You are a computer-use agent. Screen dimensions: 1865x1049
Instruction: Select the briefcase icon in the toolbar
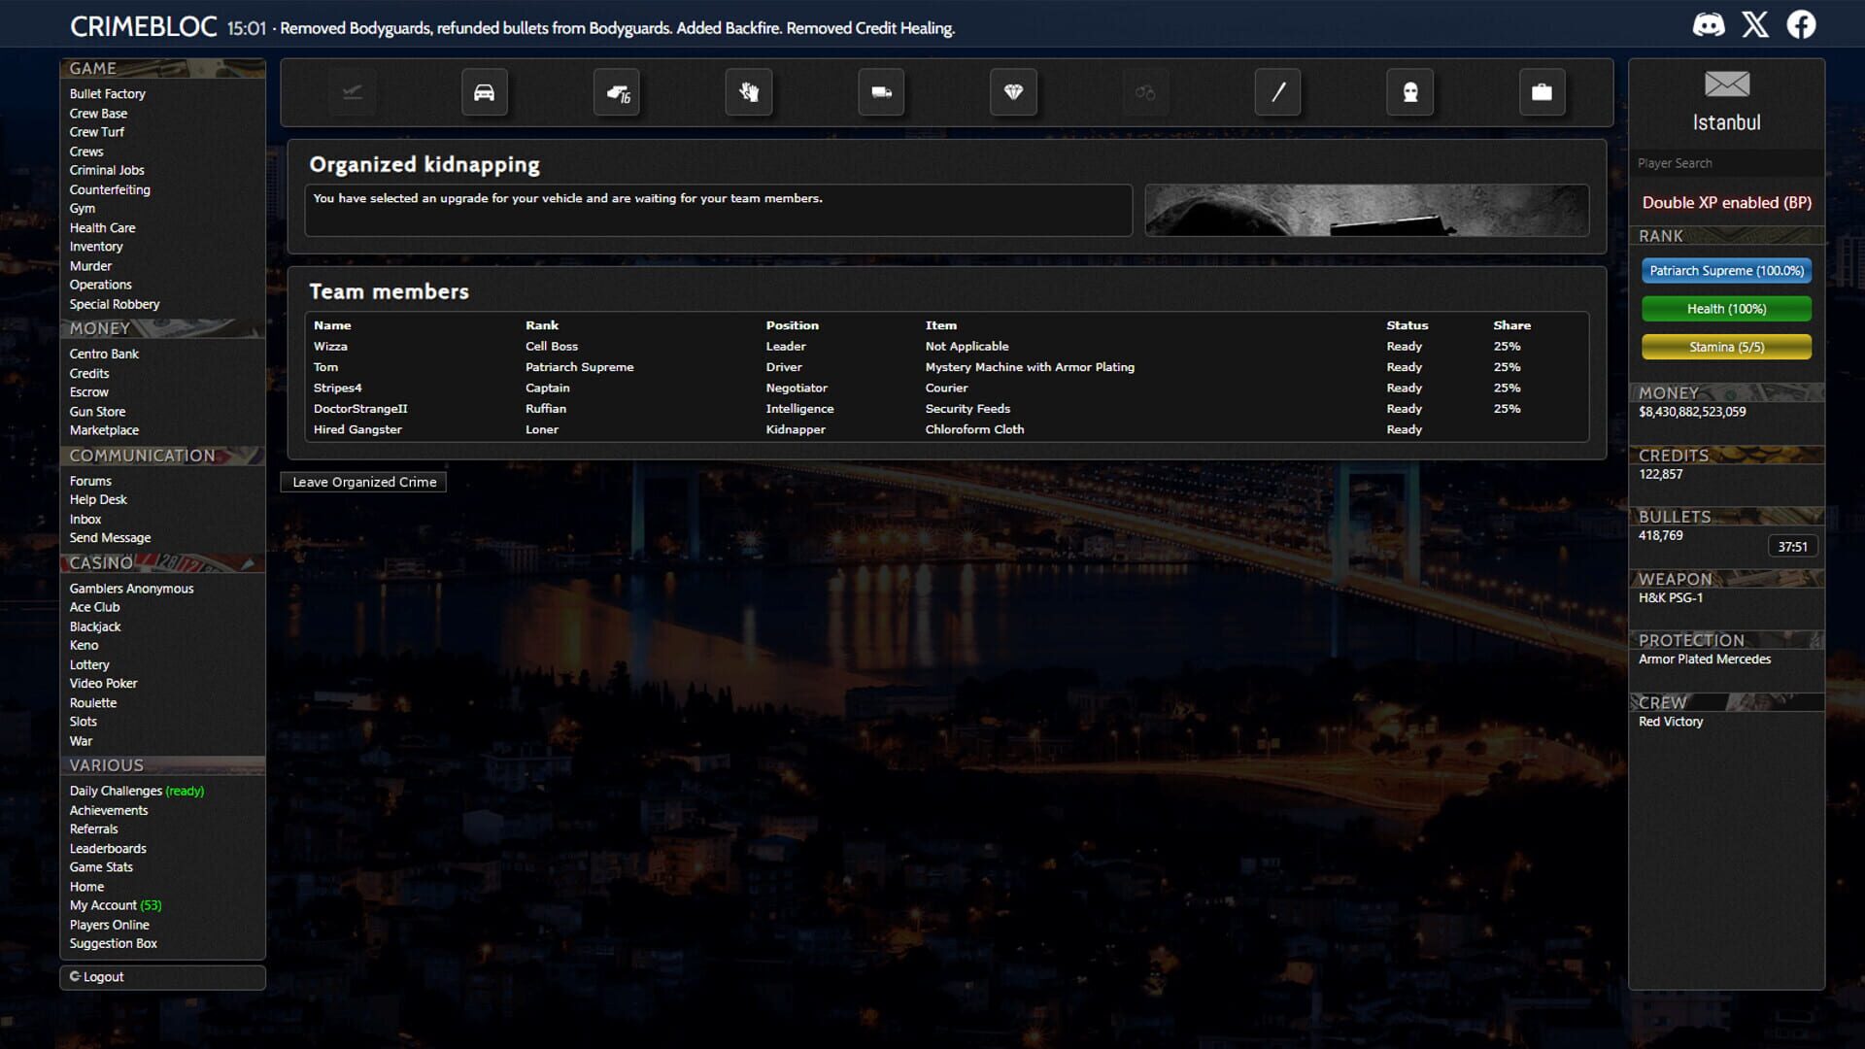(1543, 92)
